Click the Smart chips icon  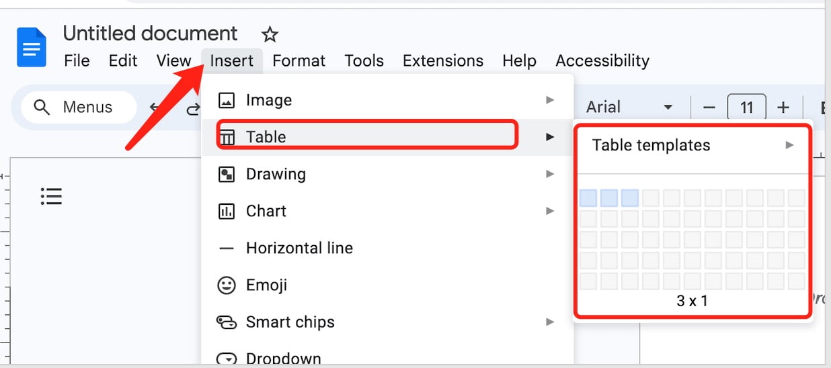tap(227, 322)
